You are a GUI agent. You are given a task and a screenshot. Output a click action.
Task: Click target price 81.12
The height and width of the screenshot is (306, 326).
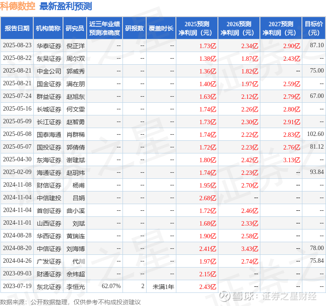317,146
